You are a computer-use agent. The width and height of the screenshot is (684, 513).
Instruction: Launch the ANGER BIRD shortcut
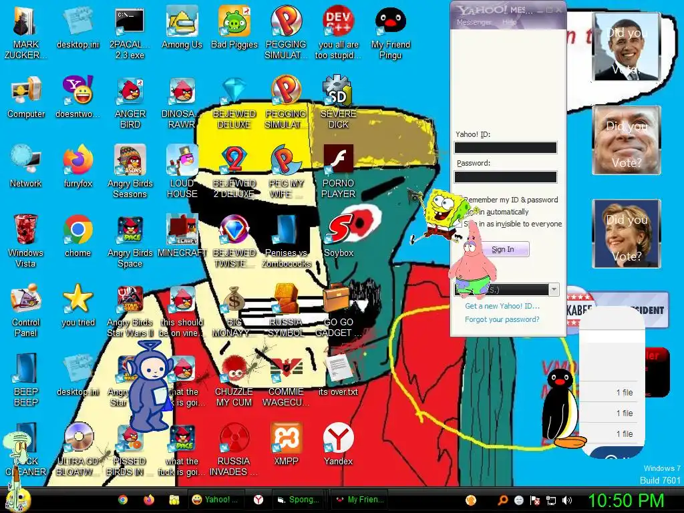[130, 102]
